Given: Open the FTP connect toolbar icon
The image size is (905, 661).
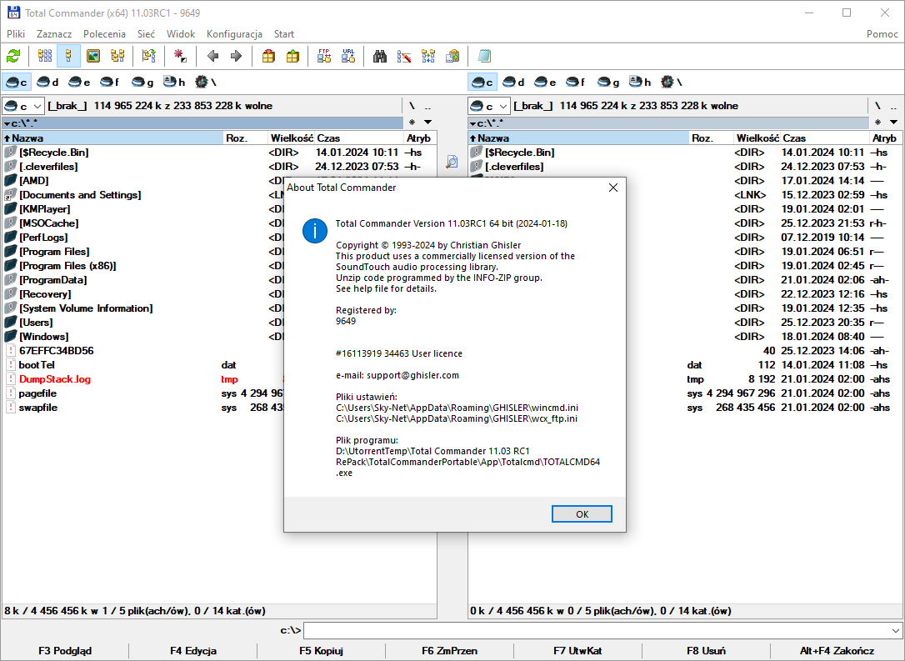Looking at the screenshot, I should click(x=324, y=56).
